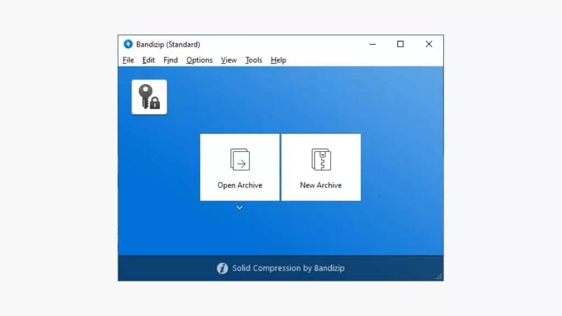
Task: Click the password manager key icon
Action: (x=149, y=97)
